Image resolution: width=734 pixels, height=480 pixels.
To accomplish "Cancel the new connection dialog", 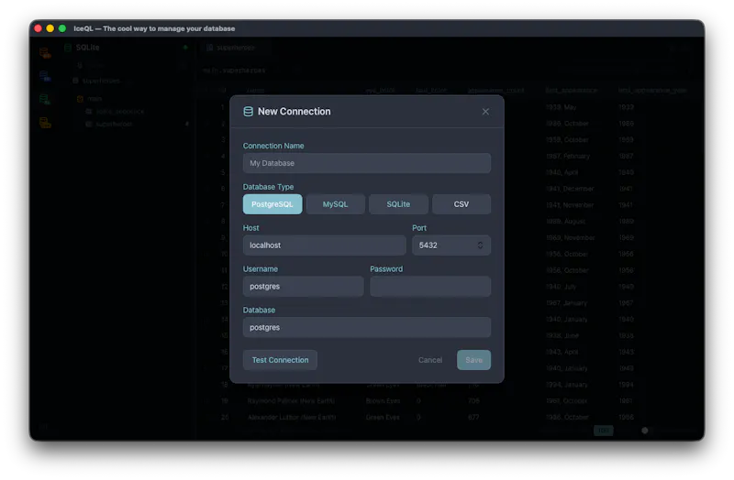I will pyautogui.click(x=430, y=360).
